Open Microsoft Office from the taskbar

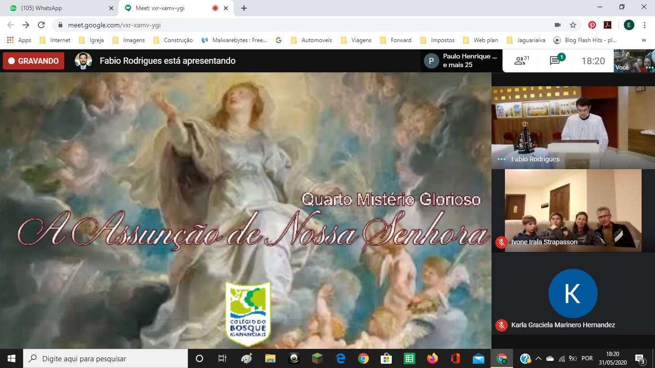[456, 358]
